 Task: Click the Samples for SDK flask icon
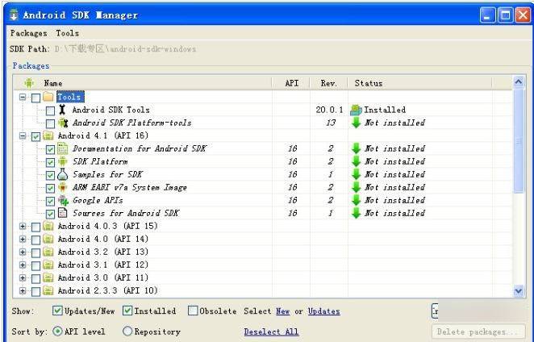(63, 174)
